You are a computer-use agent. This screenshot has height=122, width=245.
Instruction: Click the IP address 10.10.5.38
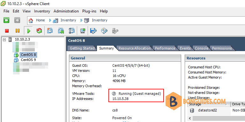[120, 99]
